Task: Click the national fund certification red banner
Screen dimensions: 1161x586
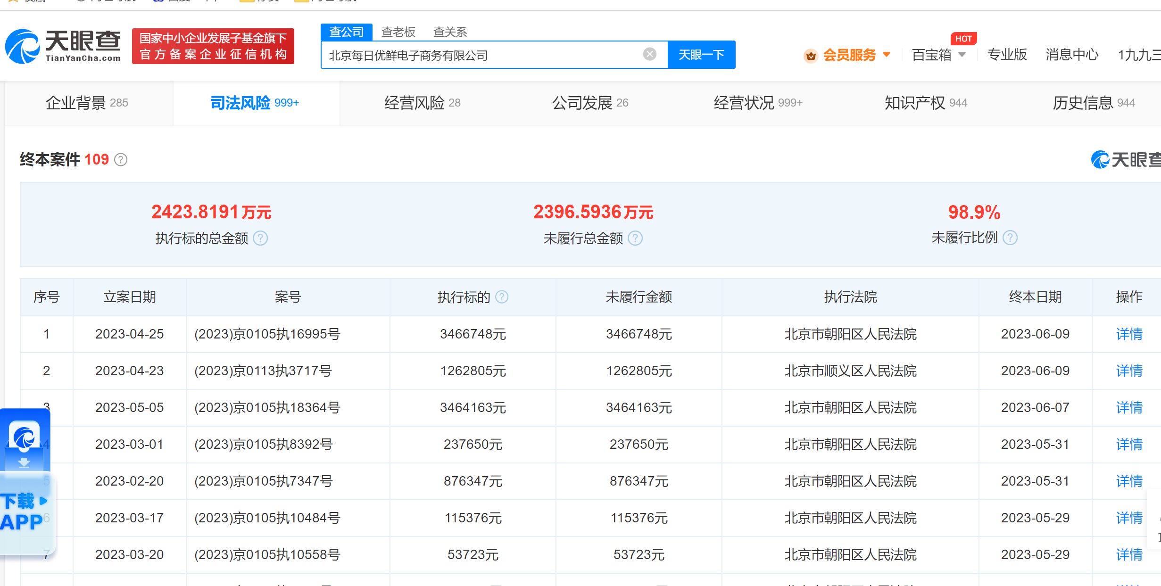Action: click(213, 46)
